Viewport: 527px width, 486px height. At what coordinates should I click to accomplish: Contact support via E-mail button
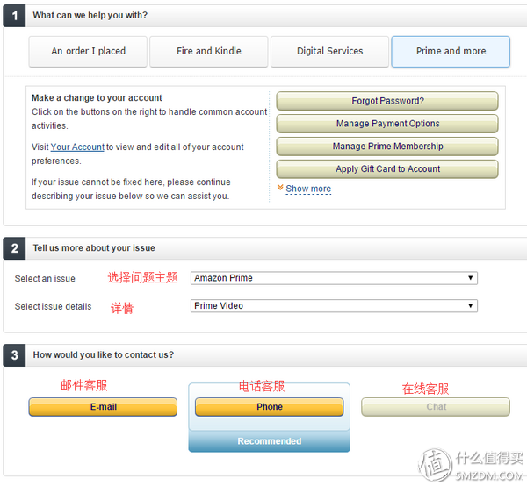(103, 407)
